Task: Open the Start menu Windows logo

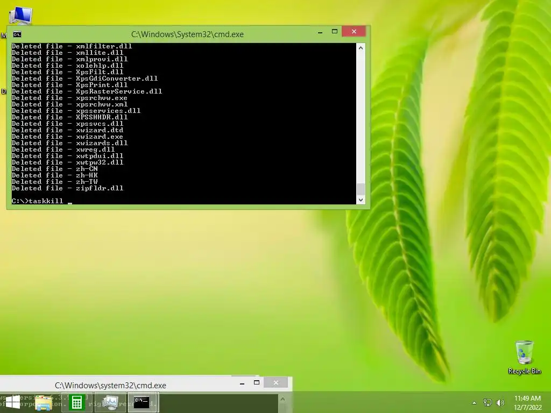Action: [13, 402]
